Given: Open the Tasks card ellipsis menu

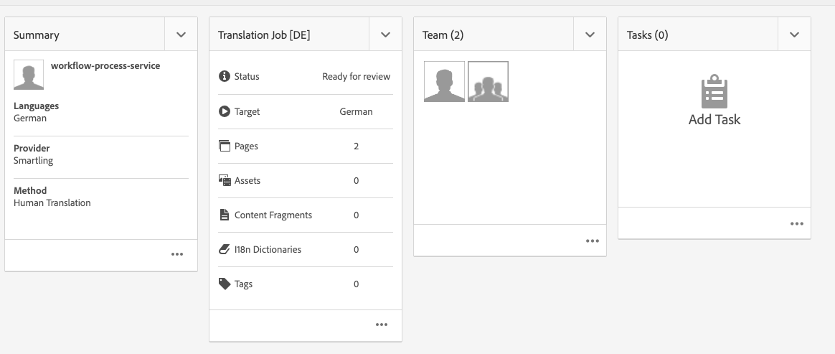Looking at the screenshot, I should [796, 223].
